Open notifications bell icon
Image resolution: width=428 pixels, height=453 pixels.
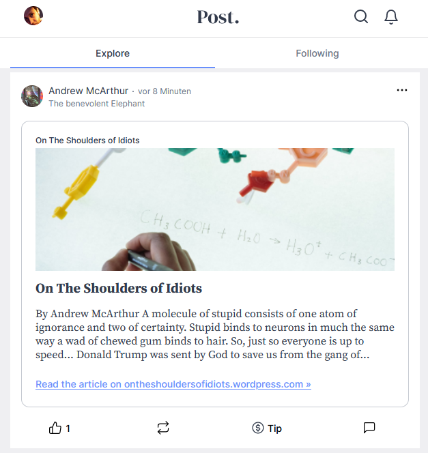[391, 17]
